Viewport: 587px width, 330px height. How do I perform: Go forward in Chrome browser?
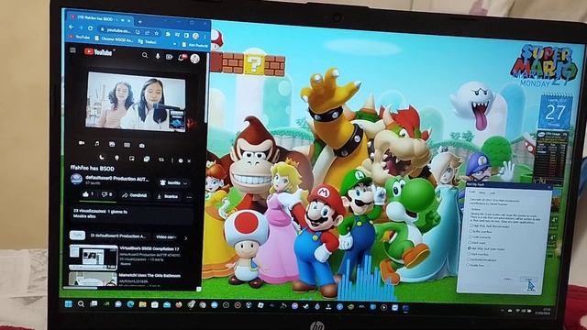pyautogui.click(x=81, y=27)
